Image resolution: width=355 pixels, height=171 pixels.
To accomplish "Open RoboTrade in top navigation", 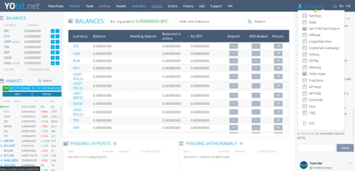I will coord(56,6).
